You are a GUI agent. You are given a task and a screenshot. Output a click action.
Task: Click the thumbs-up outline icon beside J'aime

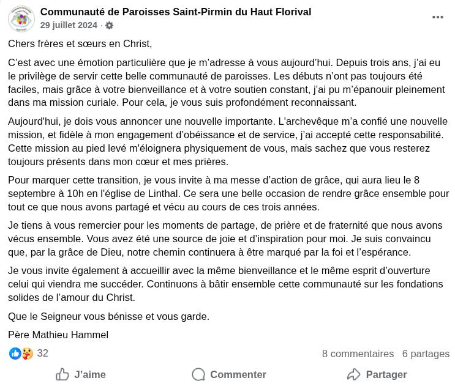62,374
